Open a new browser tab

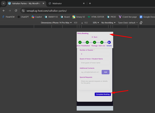[90, 3]
